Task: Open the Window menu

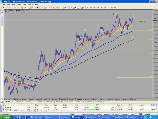Action: (x=30, y=5)
